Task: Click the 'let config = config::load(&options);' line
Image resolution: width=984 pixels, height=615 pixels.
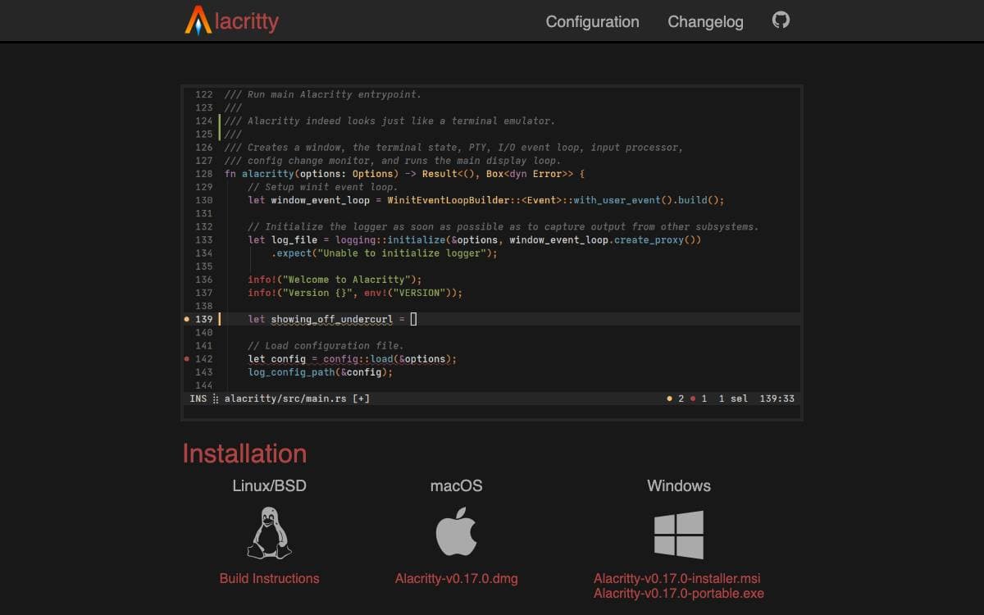Action: pyautogui.click(x=352, y=359)
